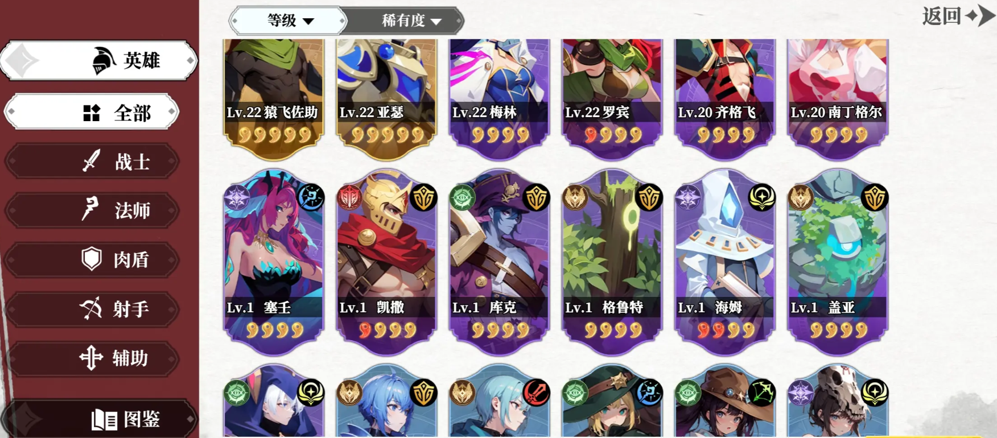The width and height of the screenshot is (997, 438).
Task: Select the 战士 warrior filter
Action: pos(92,162)
